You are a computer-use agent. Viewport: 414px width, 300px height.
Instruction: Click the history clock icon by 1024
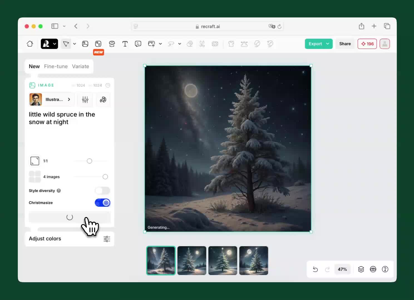(x=108, y=85)
